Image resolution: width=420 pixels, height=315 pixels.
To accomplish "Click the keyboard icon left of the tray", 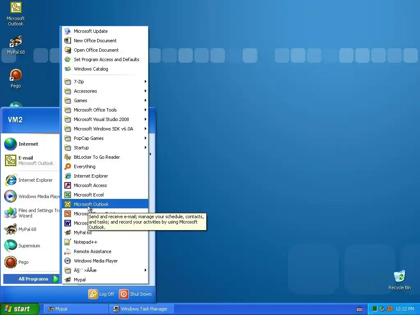I will pyautogui.click(x=359, y=309).
